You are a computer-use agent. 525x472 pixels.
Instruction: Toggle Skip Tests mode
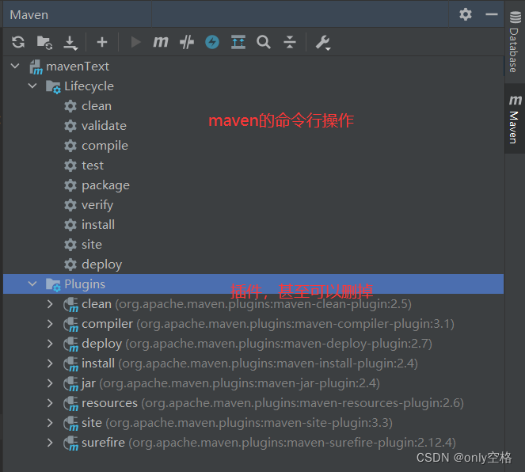187,42
